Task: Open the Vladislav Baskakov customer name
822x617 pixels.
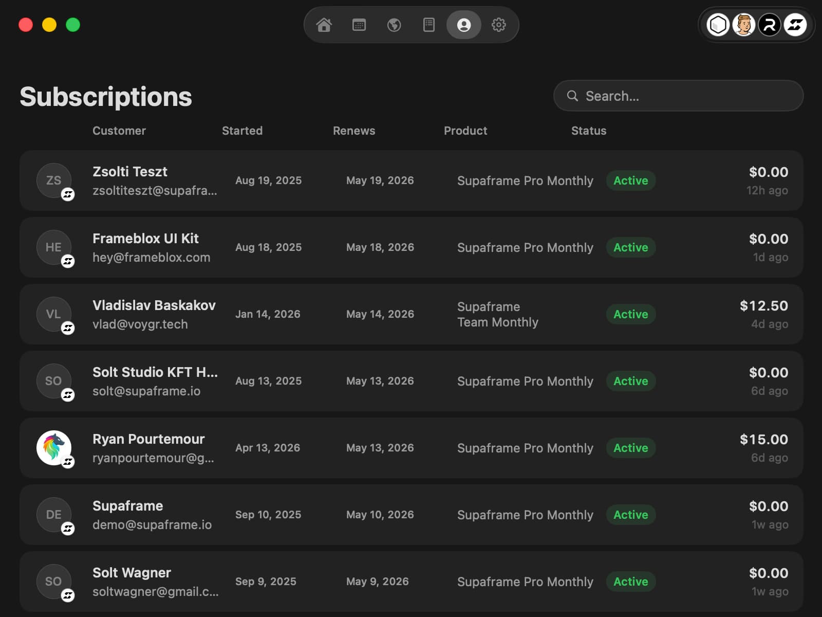Action: tap(154, 305)
